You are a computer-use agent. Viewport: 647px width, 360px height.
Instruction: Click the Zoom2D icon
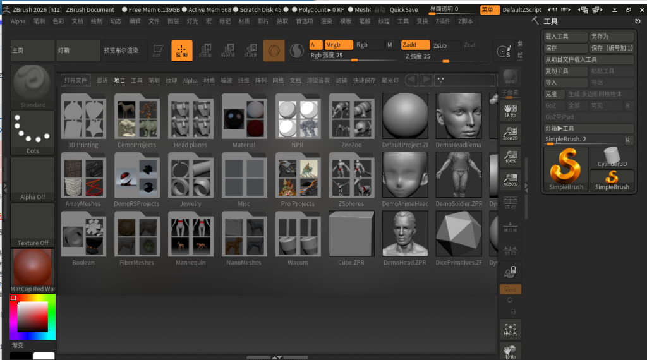tap(511, 134)
